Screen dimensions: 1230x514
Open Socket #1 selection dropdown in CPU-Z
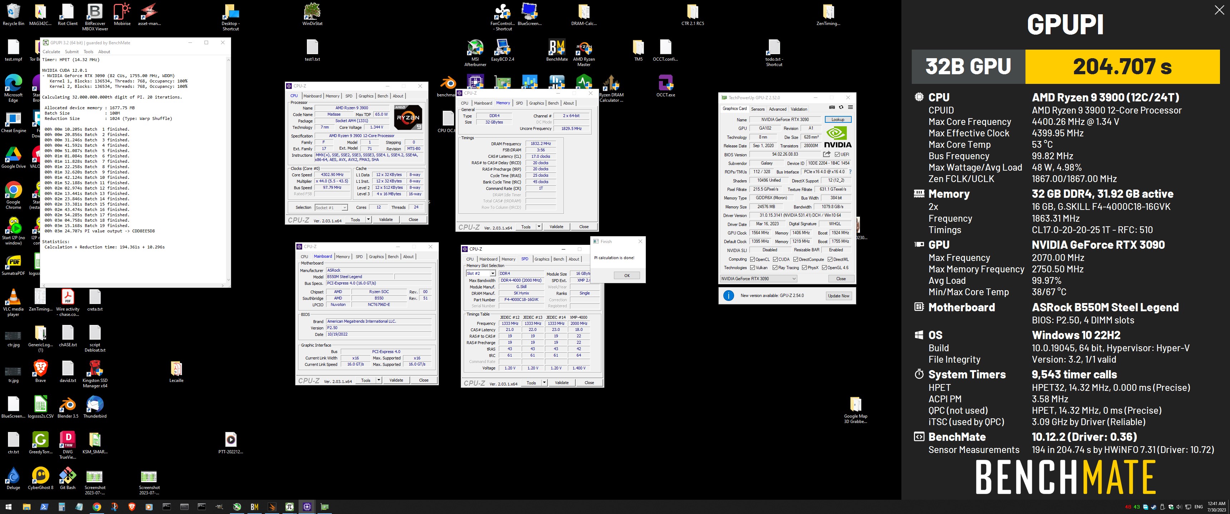coord(331,207)
